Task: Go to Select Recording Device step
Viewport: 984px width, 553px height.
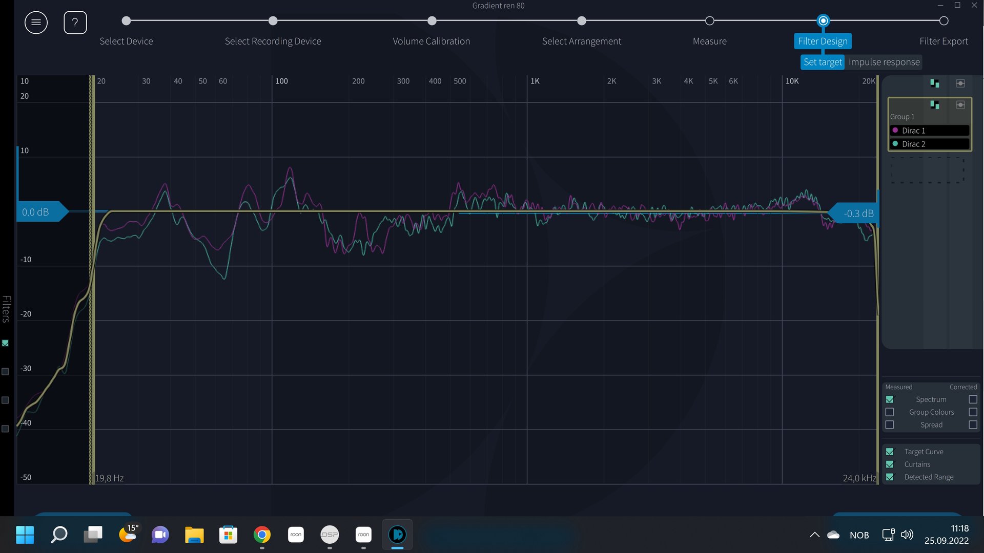Action: point(273,41)
